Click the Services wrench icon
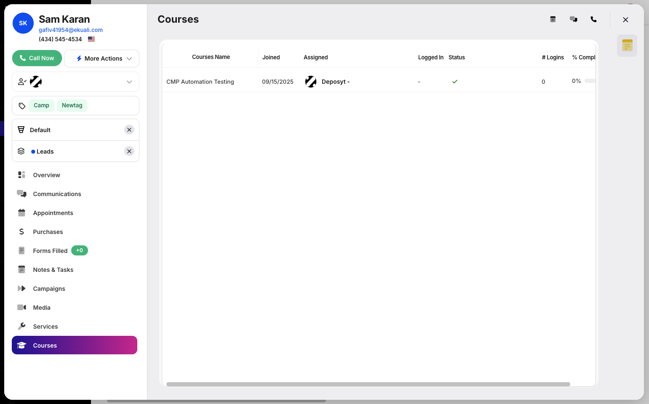 (21, 326)
